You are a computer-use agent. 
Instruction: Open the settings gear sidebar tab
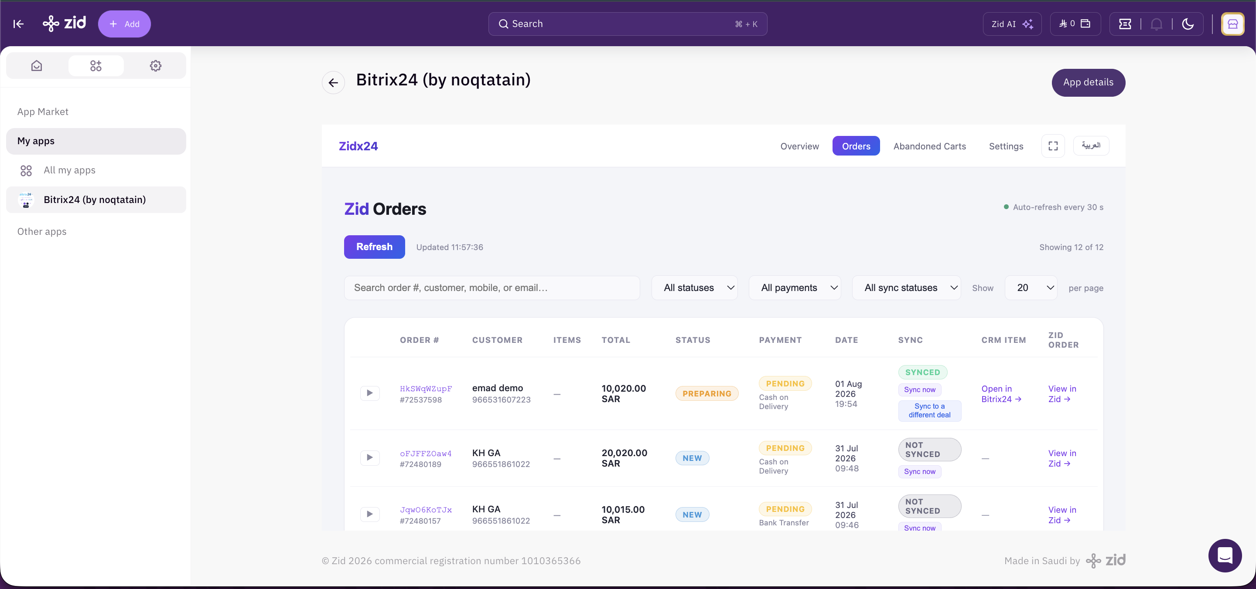coord(156,66)
